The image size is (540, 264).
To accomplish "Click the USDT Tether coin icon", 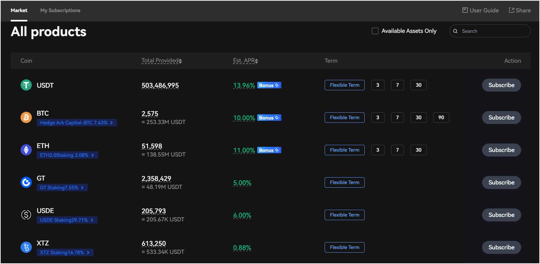I will pyautogui.click(x=26, y=85).
